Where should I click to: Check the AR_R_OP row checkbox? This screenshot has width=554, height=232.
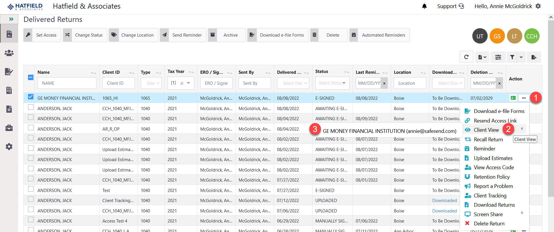point(31,128)
